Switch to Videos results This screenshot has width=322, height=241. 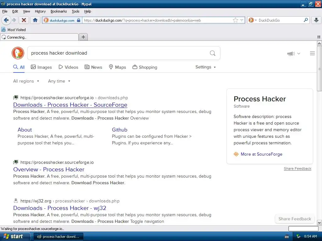[68, 67]
